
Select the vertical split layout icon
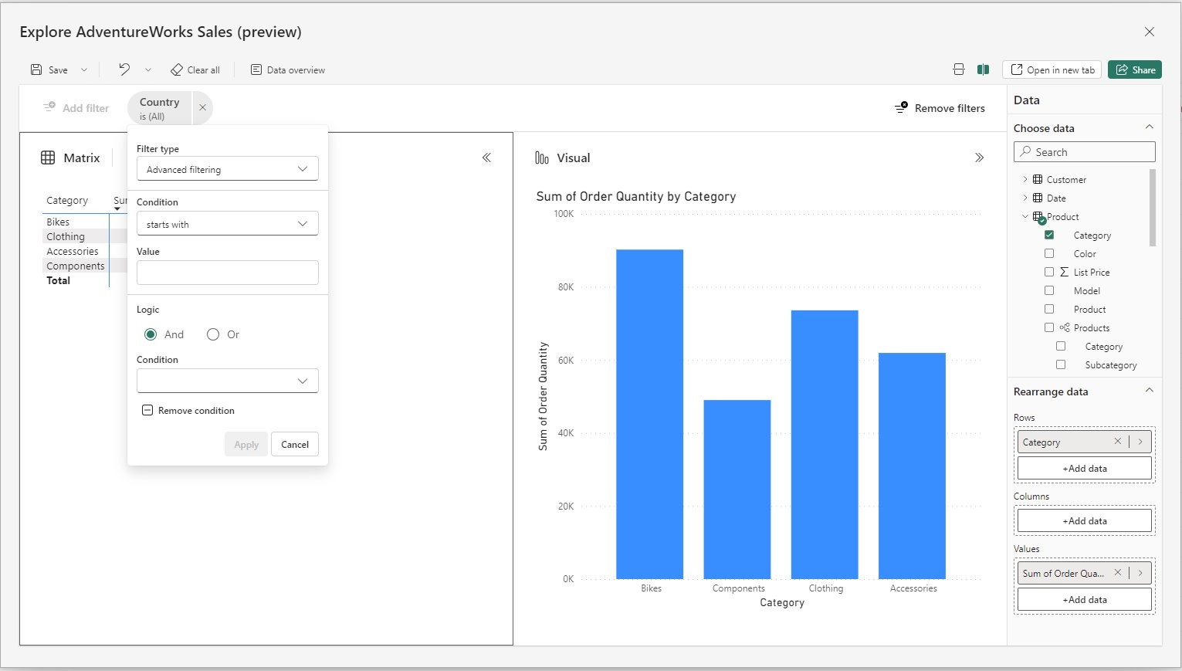(983, 69)
